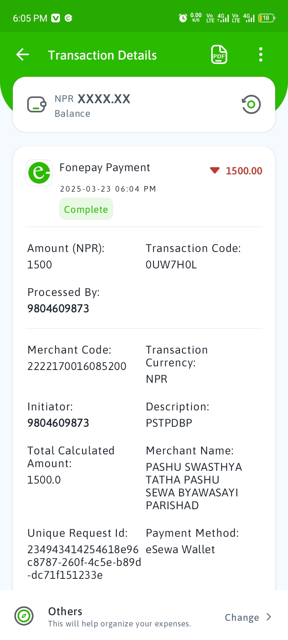Viewport: 288px width, 640px height.
Task: Tap the red downward debit arrow
Action: click(215, 171)
